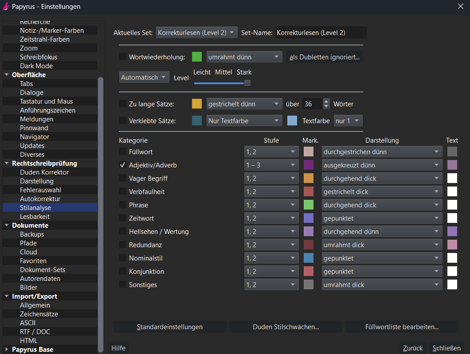Open the Füllwort marker color swatch
Image resolution: width=470 pixels, height=354 pixels.
point(309,152)
